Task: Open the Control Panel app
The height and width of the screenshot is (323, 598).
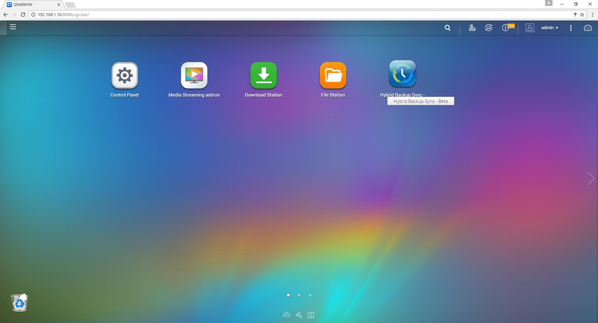Action: (124, 75)
